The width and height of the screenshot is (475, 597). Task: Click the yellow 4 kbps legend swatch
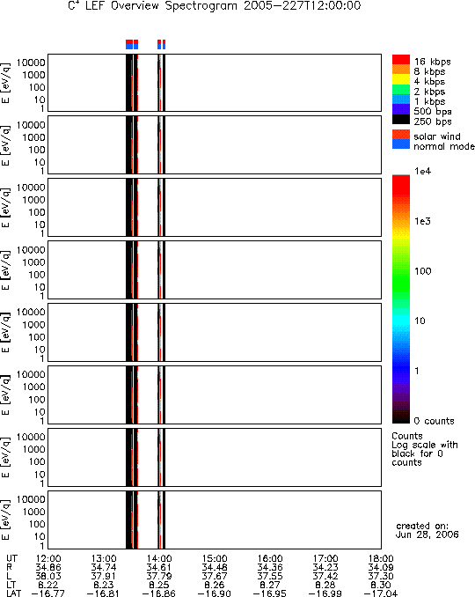pos(401,79)
